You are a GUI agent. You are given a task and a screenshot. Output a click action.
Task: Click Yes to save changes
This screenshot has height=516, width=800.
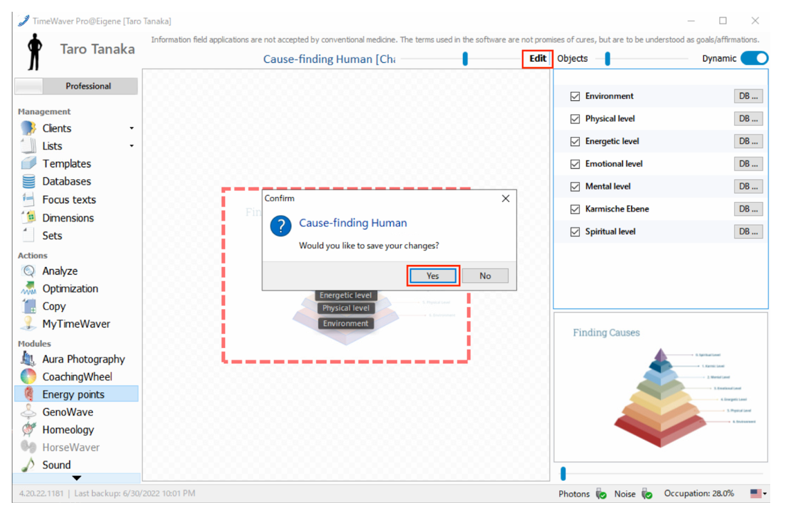click(433, 276)
